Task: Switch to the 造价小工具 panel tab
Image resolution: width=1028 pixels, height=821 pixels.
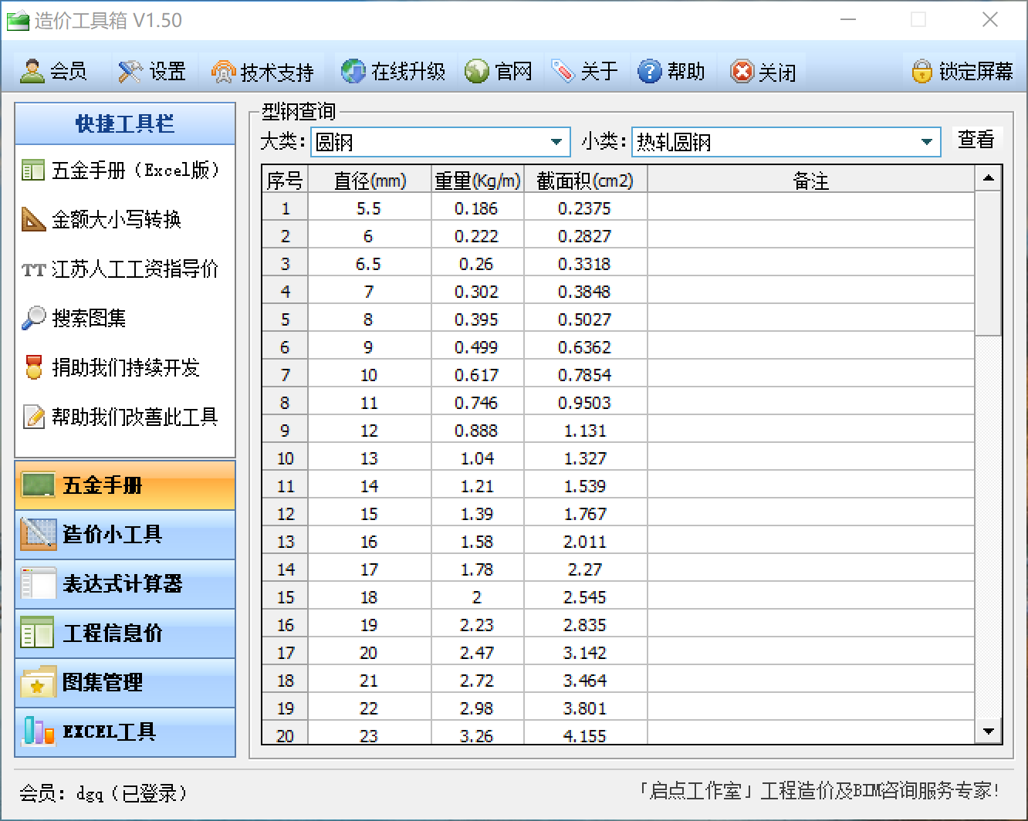Action: pyautogui.click(x=125, y=534)
